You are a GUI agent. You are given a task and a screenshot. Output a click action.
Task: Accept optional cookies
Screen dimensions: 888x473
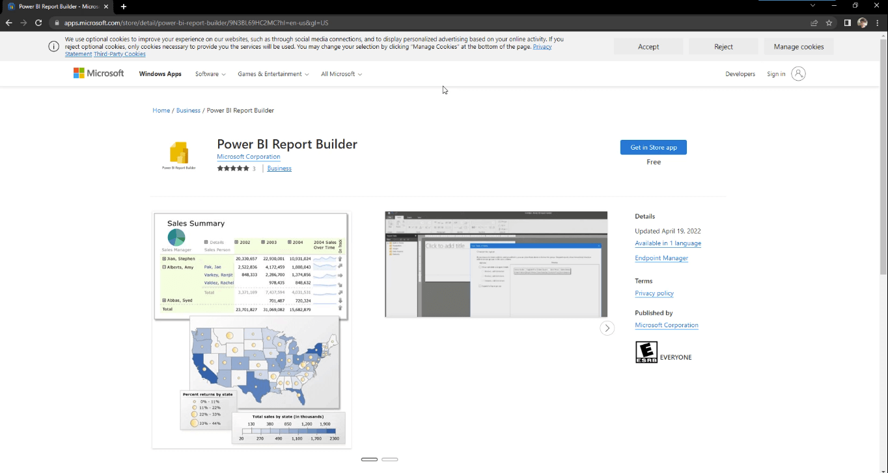click(x=648, y=46)
